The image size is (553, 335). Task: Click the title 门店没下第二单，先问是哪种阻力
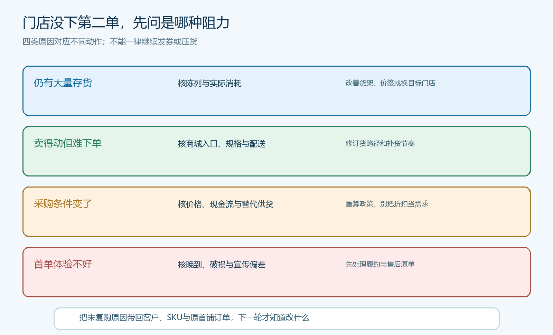126,23
